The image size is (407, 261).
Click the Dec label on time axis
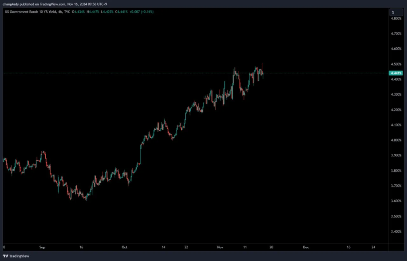(306, 247)
